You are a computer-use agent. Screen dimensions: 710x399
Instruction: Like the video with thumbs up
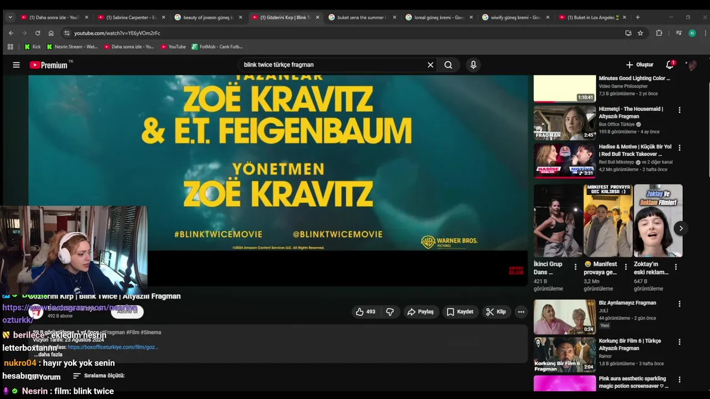(x=366, y=312)
